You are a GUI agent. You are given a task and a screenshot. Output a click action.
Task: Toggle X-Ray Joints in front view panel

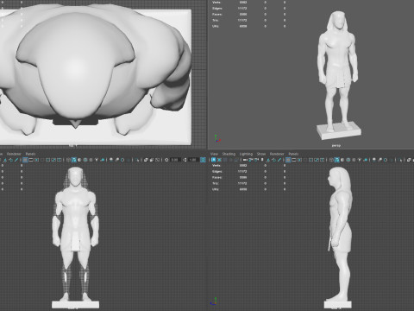[158, 160]
